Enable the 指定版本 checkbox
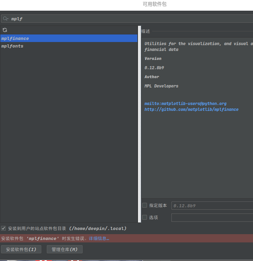 (145, 205)
